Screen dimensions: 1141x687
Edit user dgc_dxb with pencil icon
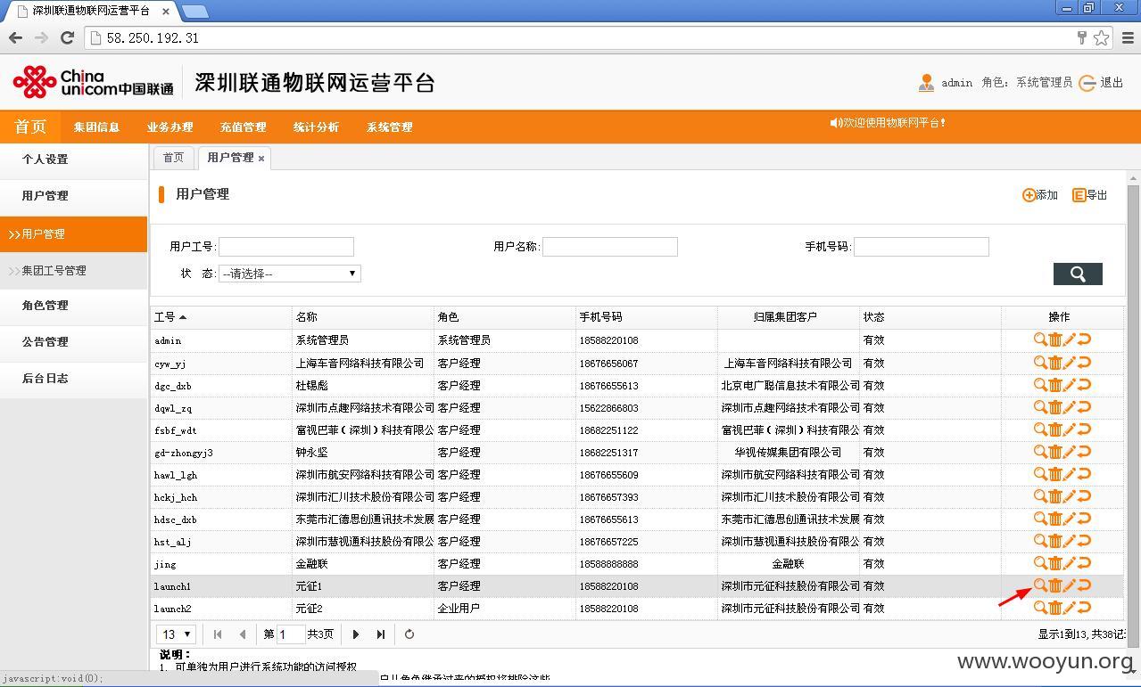tap(1069, 385)
